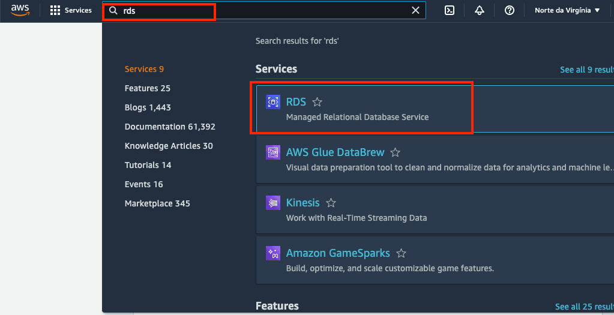Click See all 9 results link

586,70
